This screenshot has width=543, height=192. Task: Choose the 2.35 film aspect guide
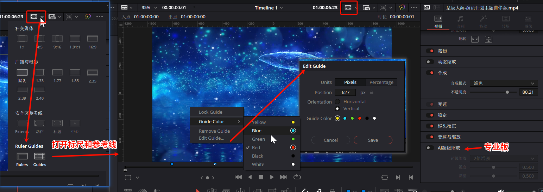coord(93,72)
